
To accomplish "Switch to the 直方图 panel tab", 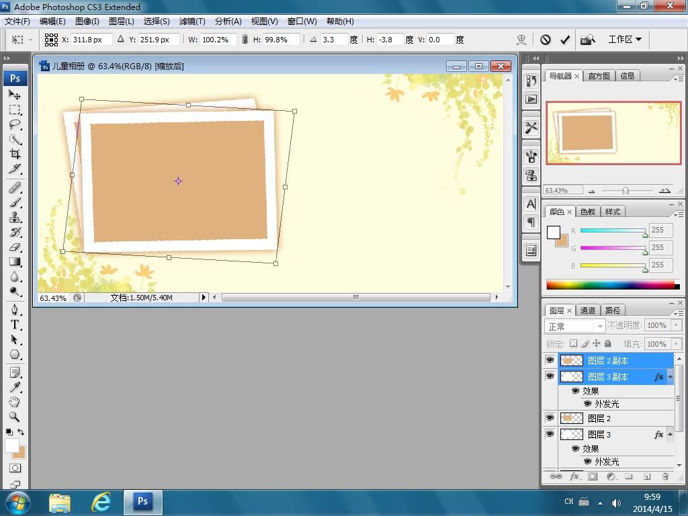I will (x=599, y=76).
